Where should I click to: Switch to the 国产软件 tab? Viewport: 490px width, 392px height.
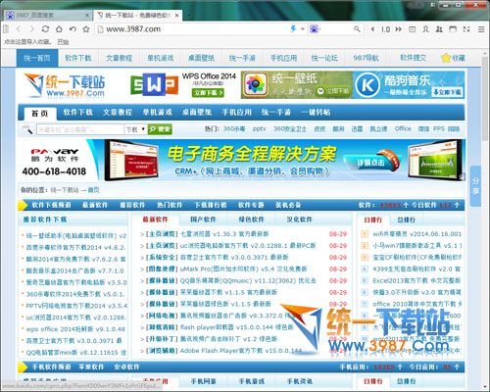203,220
